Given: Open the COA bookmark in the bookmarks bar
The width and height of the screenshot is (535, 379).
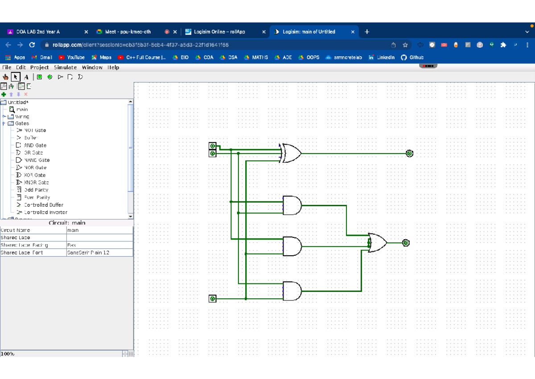Looking at the screenshot, I should [208, 57].
